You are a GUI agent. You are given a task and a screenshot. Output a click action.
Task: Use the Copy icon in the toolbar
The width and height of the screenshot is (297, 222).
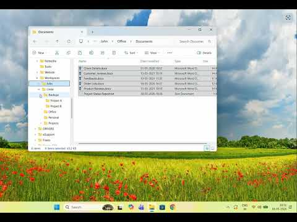tap(69, 53)
